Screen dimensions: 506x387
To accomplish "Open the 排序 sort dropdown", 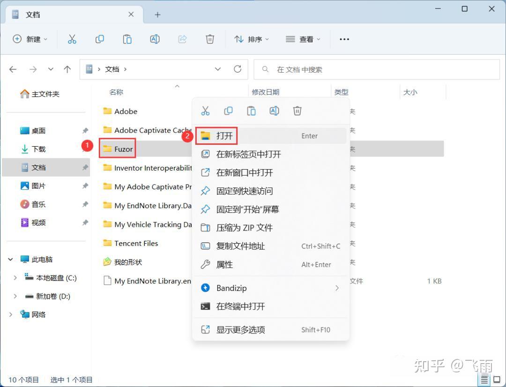I will [252, 39].
